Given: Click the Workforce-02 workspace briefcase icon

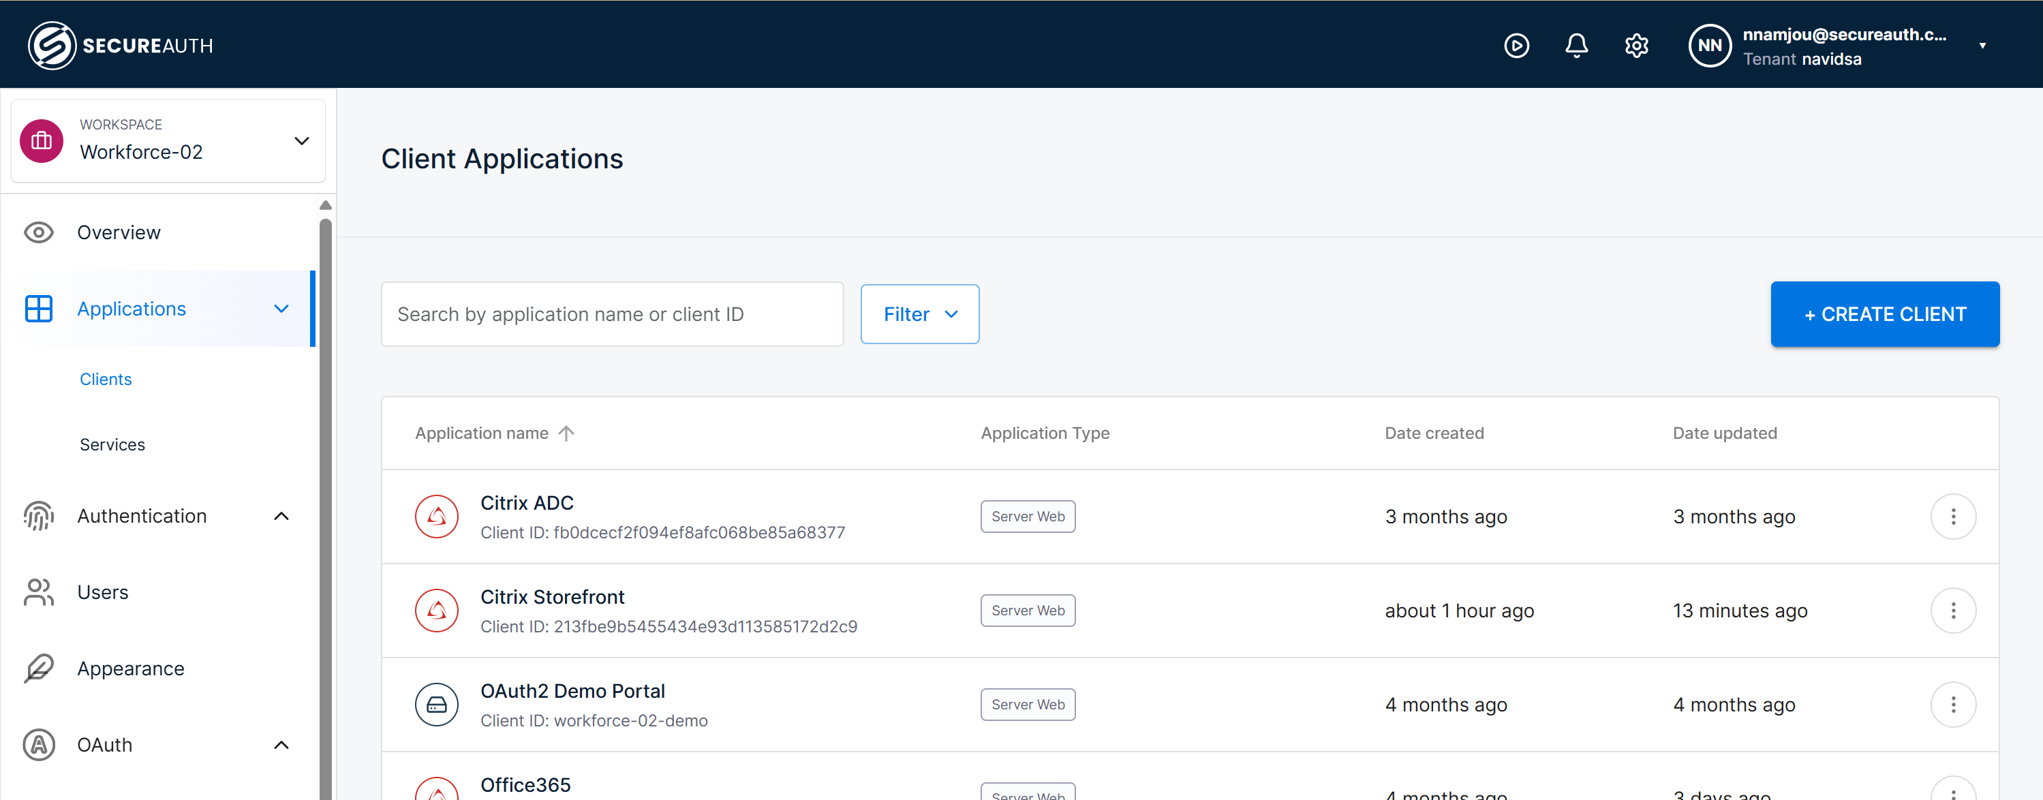Looking at the screenshot, I should pyautogui.click(x=42, y=141).
